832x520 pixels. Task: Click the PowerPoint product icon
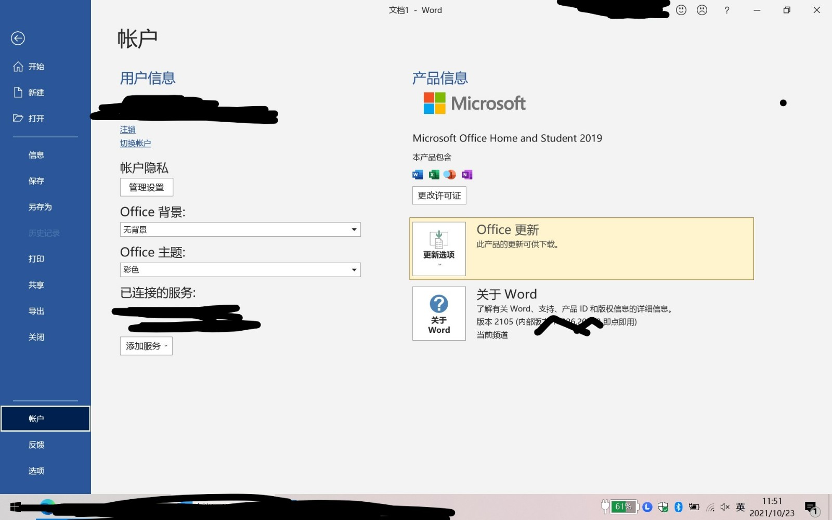pyautogui.click(x=450, y=175)
